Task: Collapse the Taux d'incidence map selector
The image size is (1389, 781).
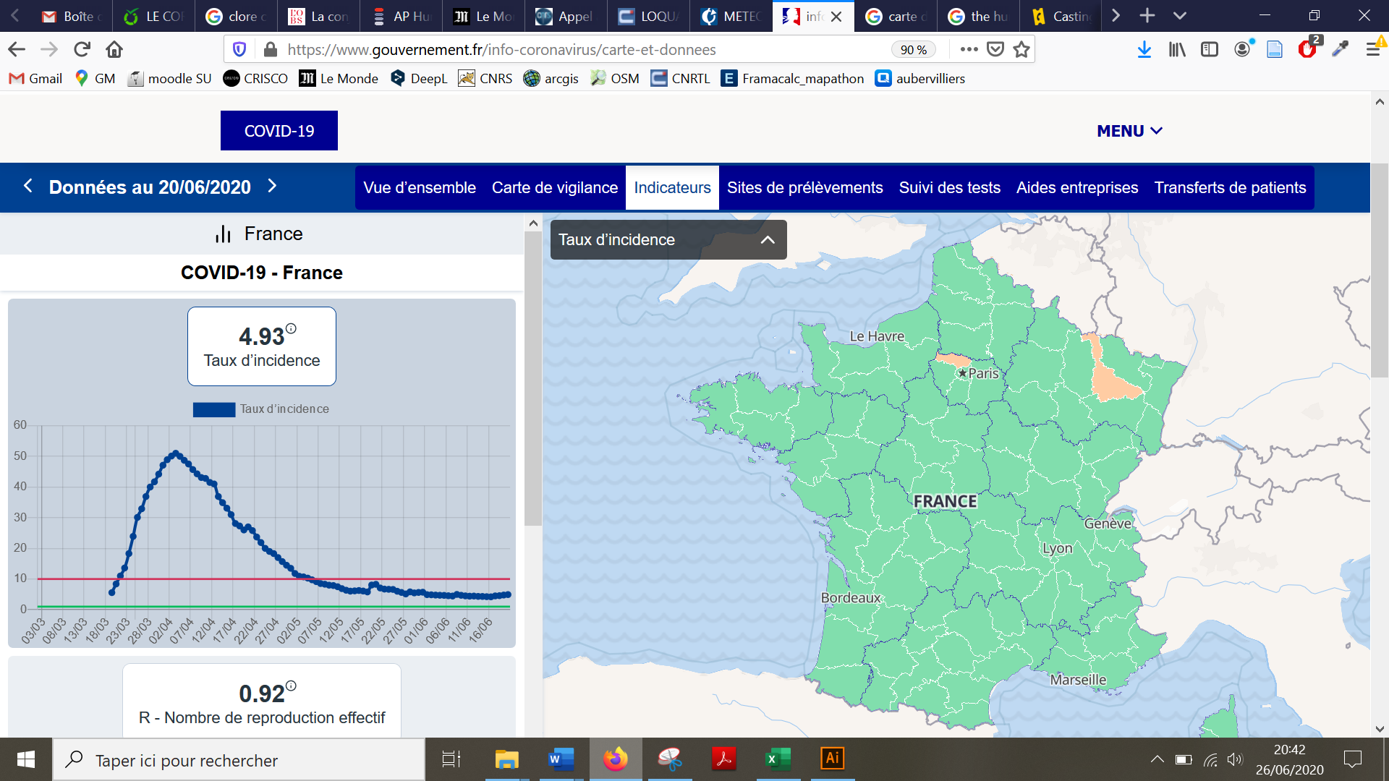Action: 768,240
